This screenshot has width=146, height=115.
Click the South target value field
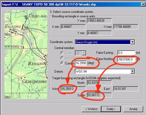[99, 95]
